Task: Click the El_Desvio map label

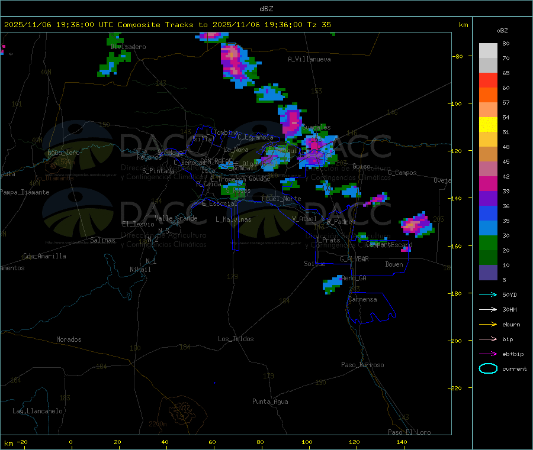Action: coord(138,224)
